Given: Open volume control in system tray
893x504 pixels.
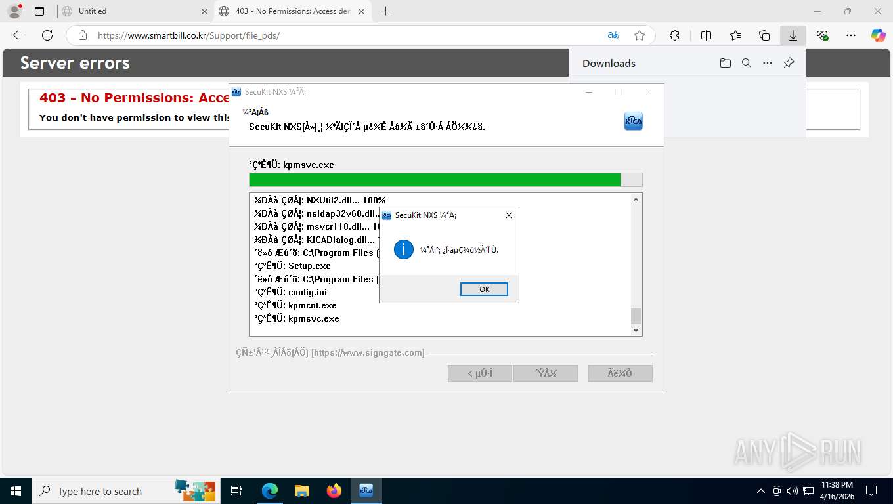Looking at the screenshot, I should tap(792, 491).
